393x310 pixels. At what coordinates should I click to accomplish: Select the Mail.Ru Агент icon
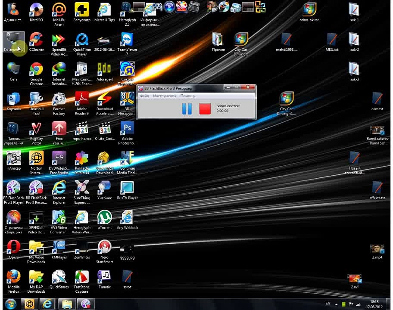click(59, 15)
